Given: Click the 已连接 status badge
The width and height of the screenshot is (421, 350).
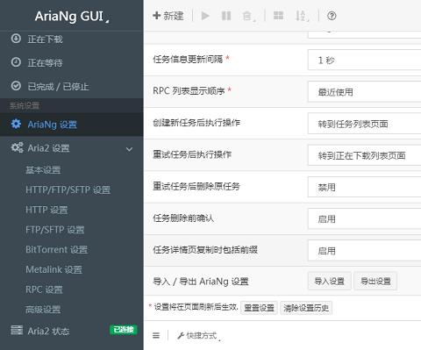Looking at the screenshot, I should 124,330.
